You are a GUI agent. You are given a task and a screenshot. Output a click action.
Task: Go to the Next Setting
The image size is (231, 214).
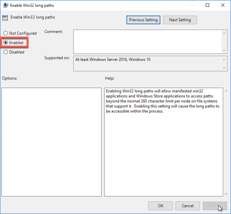point(180,20)
